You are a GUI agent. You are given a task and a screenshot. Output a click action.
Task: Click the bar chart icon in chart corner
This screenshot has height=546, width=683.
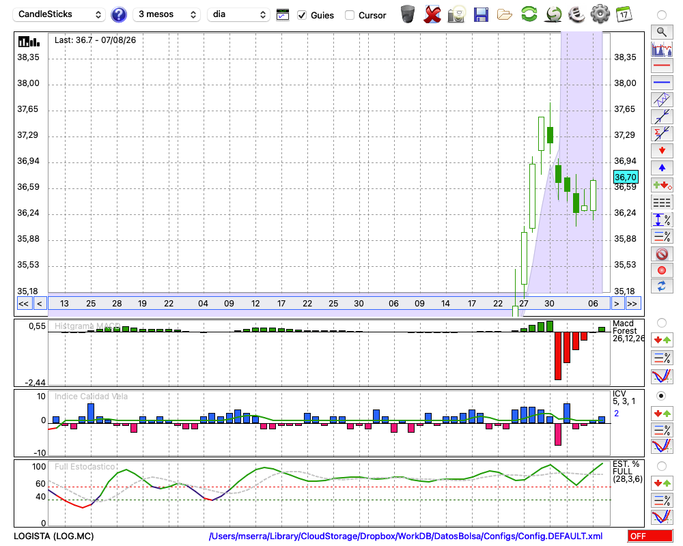(29, 42)
